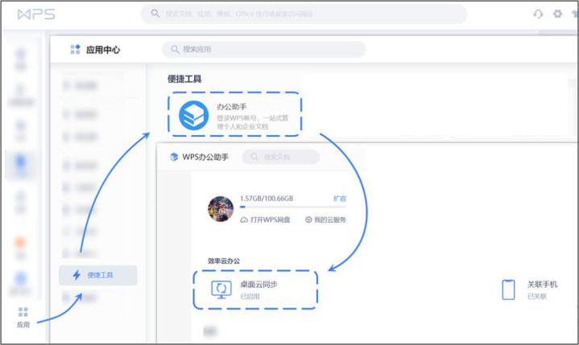Click the 1.57GB/100.66GB storage text
The width and height of the screenshot is (579, 345).
click(x=267, y=199)
